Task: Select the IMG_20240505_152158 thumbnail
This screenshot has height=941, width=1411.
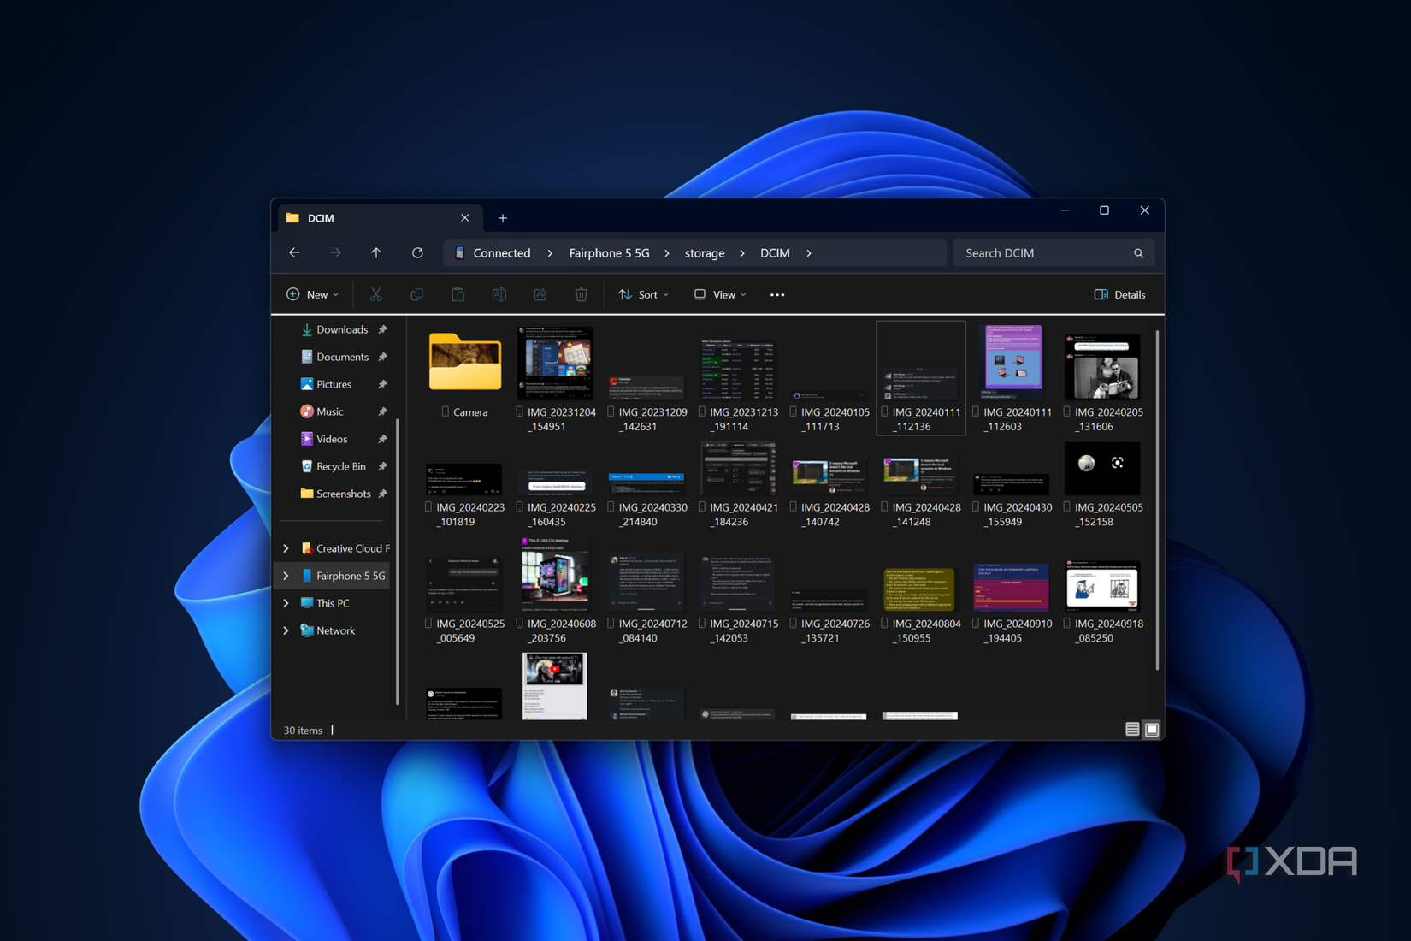Action: tap(1102, 469)
